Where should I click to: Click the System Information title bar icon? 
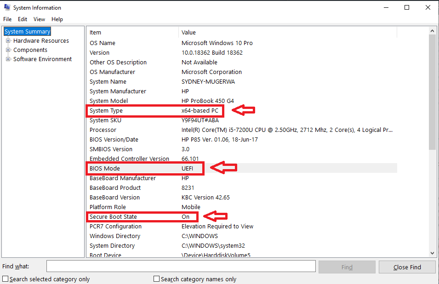(7, 7)
